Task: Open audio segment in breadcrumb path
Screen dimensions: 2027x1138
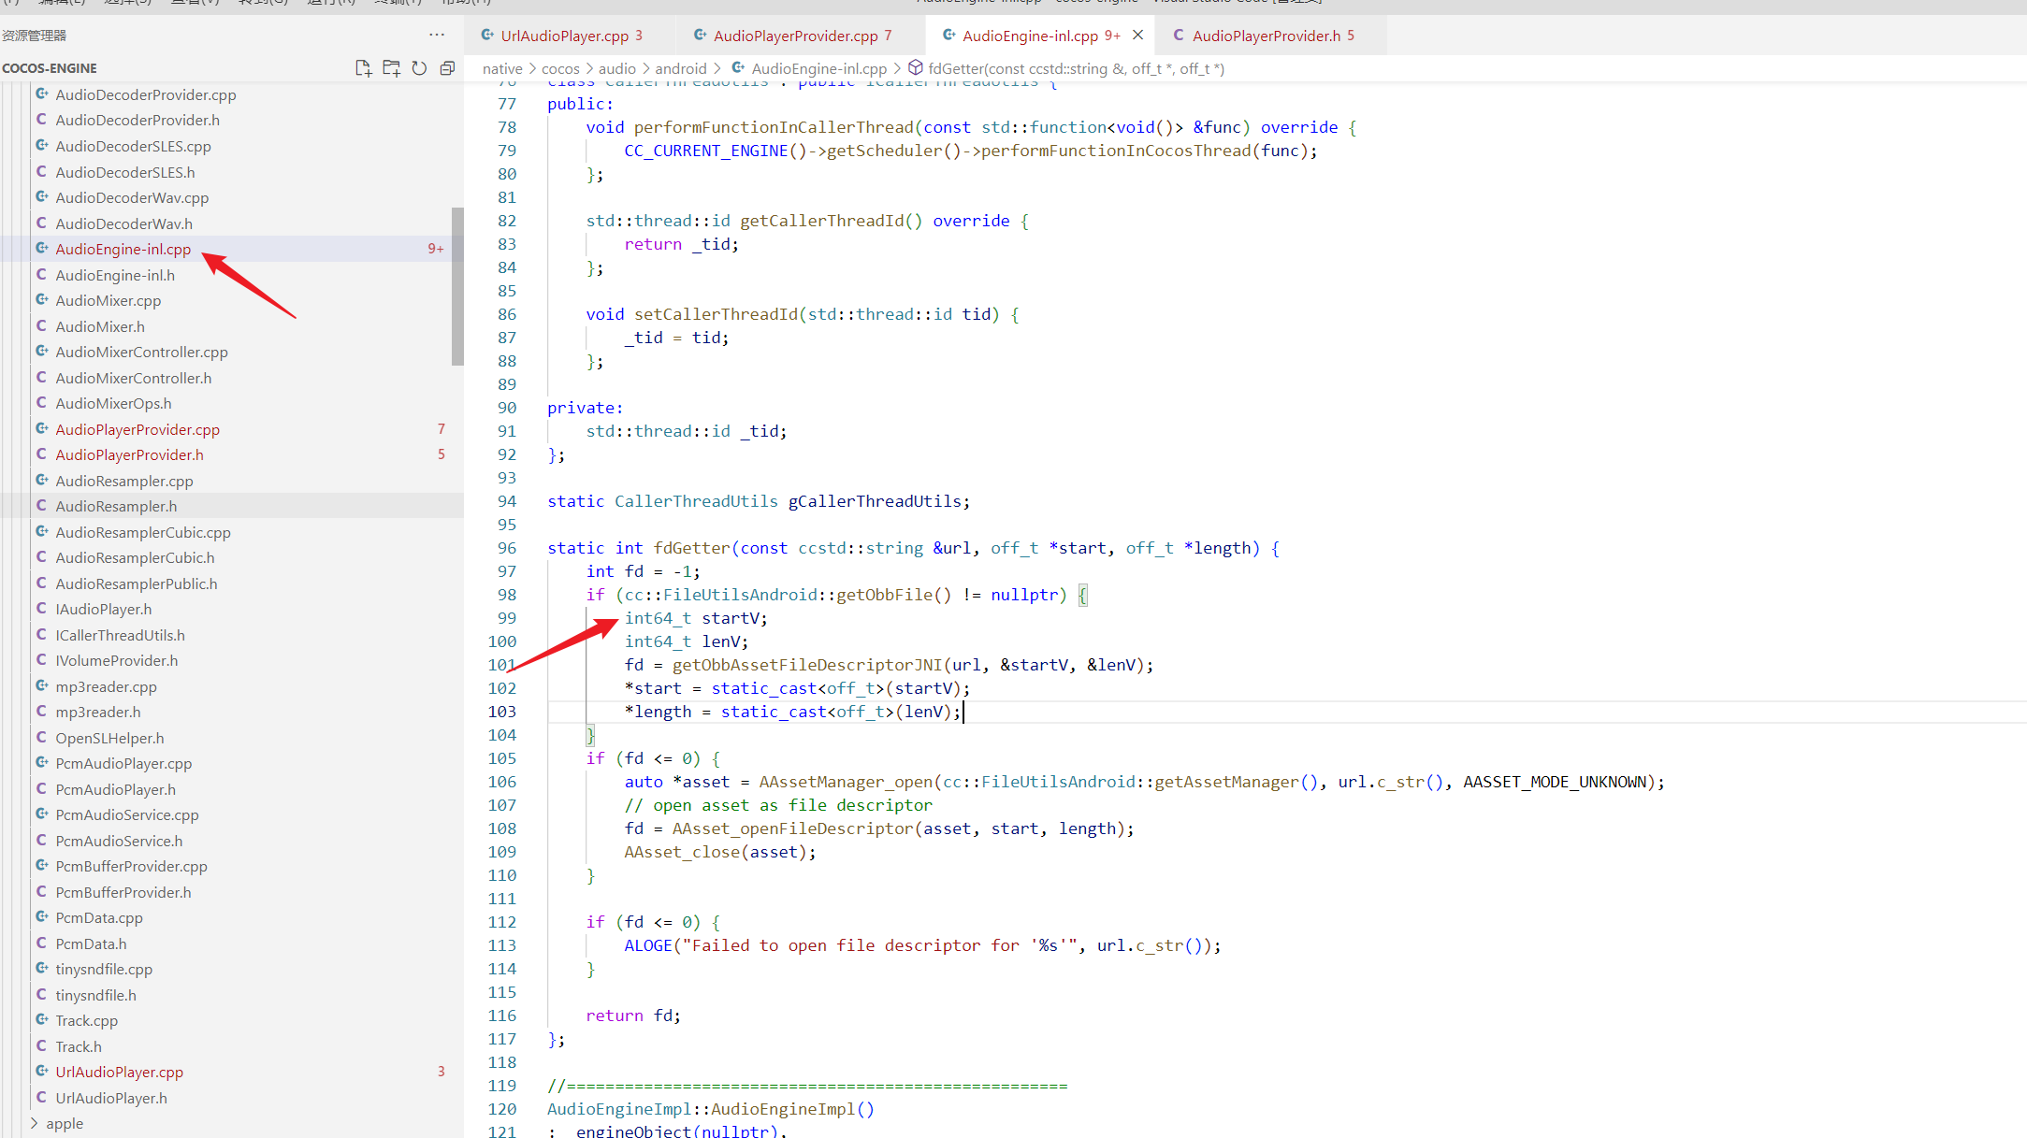Action: 616,68
